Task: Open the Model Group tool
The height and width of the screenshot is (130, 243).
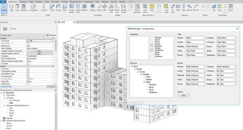Action: click(x=123, y=9)
